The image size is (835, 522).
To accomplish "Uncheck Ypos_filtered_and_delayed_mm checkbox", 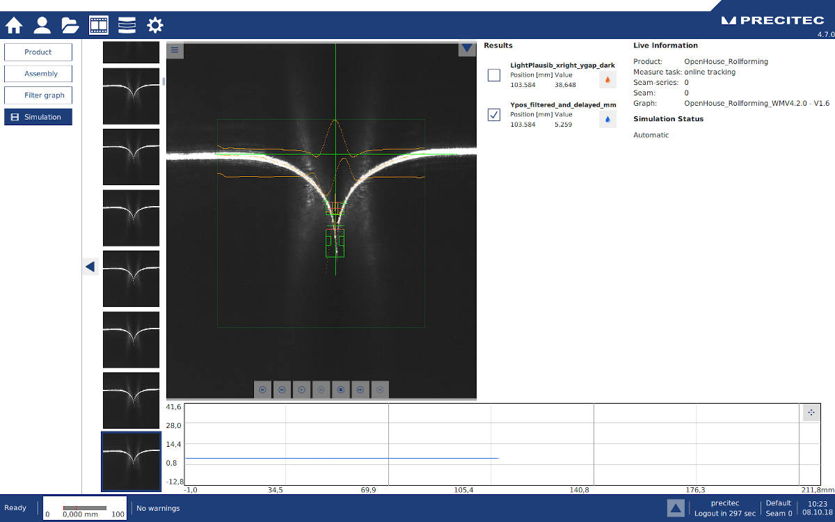I will click(494, 115).
